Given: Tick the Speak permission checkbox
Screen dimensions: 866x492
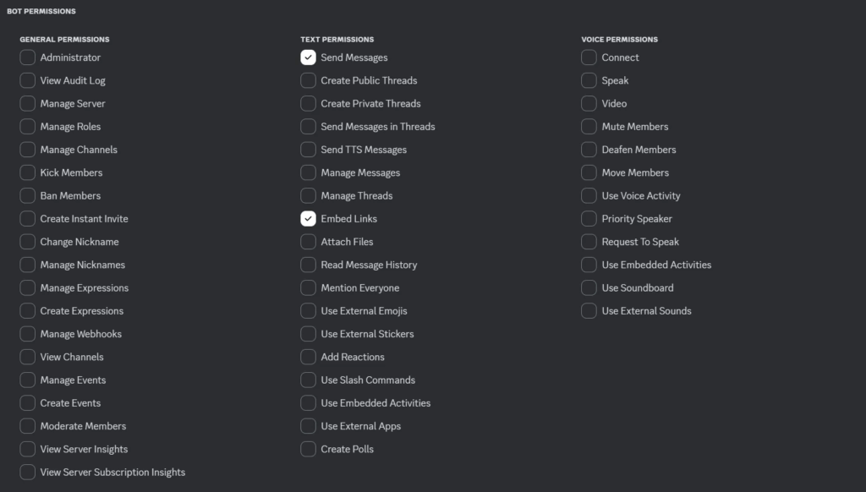Looking at the screenshot, I should (x=589, y=80).
